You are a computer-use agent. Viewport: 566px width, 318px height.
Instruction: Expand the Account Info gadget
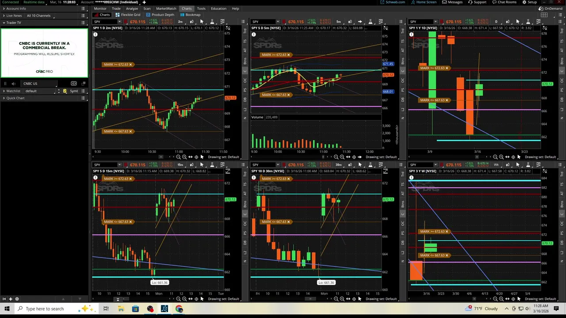[4, 8]
